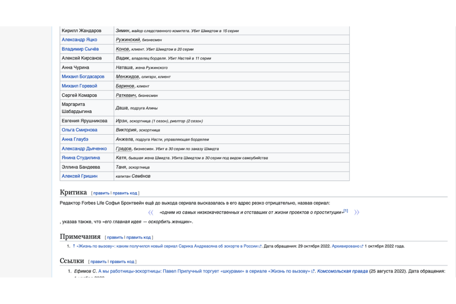Image resolution: width=456 pixels, height=304 pixels.
Task: Click the name 'Сергей Комаров'
Action: tap(79, 95)
